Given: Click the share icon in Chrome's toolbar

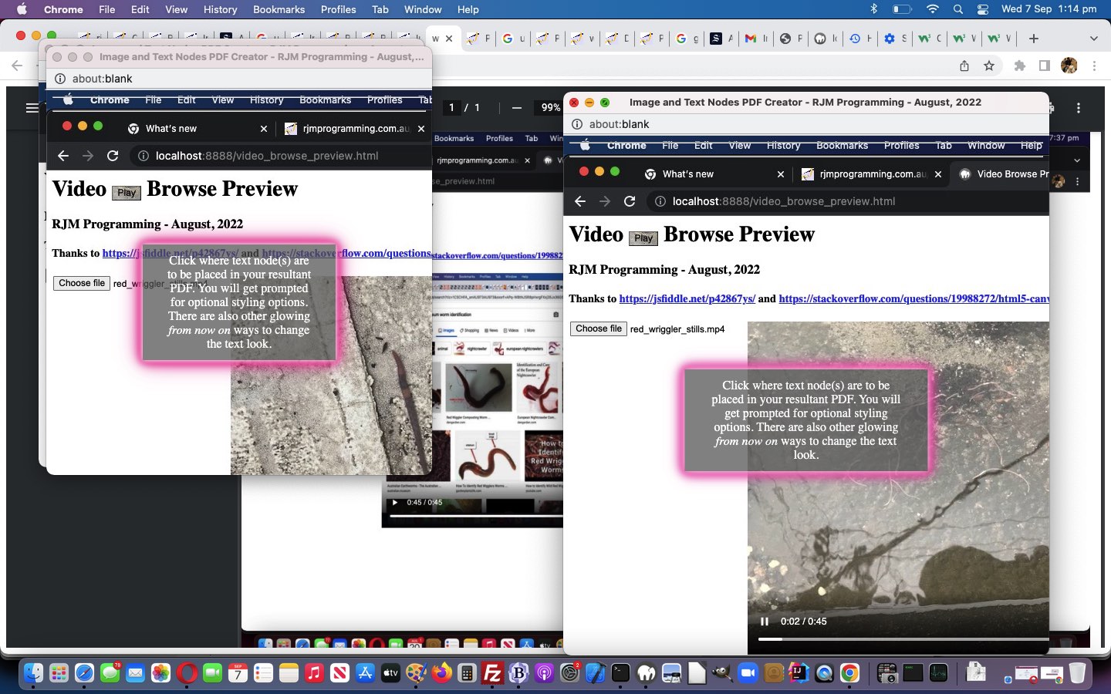Looking at the screenshot, I should [964, 66].
